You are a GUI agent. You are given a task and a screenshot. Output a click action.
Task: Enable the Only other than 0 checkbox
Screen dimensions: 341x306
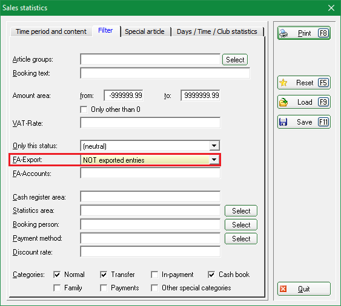coord(84,109)
